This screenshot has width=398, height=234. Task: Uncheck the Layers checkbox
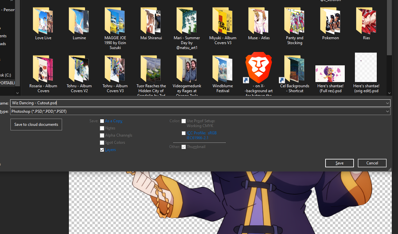coord(102,150)
